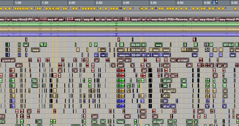Screen dimensions: 239x126
Task: Select the green rasp clip
Action: point(121,122)
